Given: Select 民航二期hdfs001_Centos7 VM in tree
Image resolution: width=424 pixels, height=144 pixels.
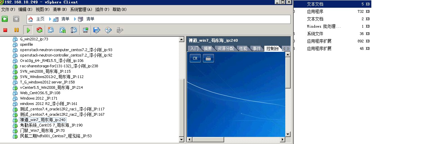Looking at the screenshot, I should tap(56, 136).
